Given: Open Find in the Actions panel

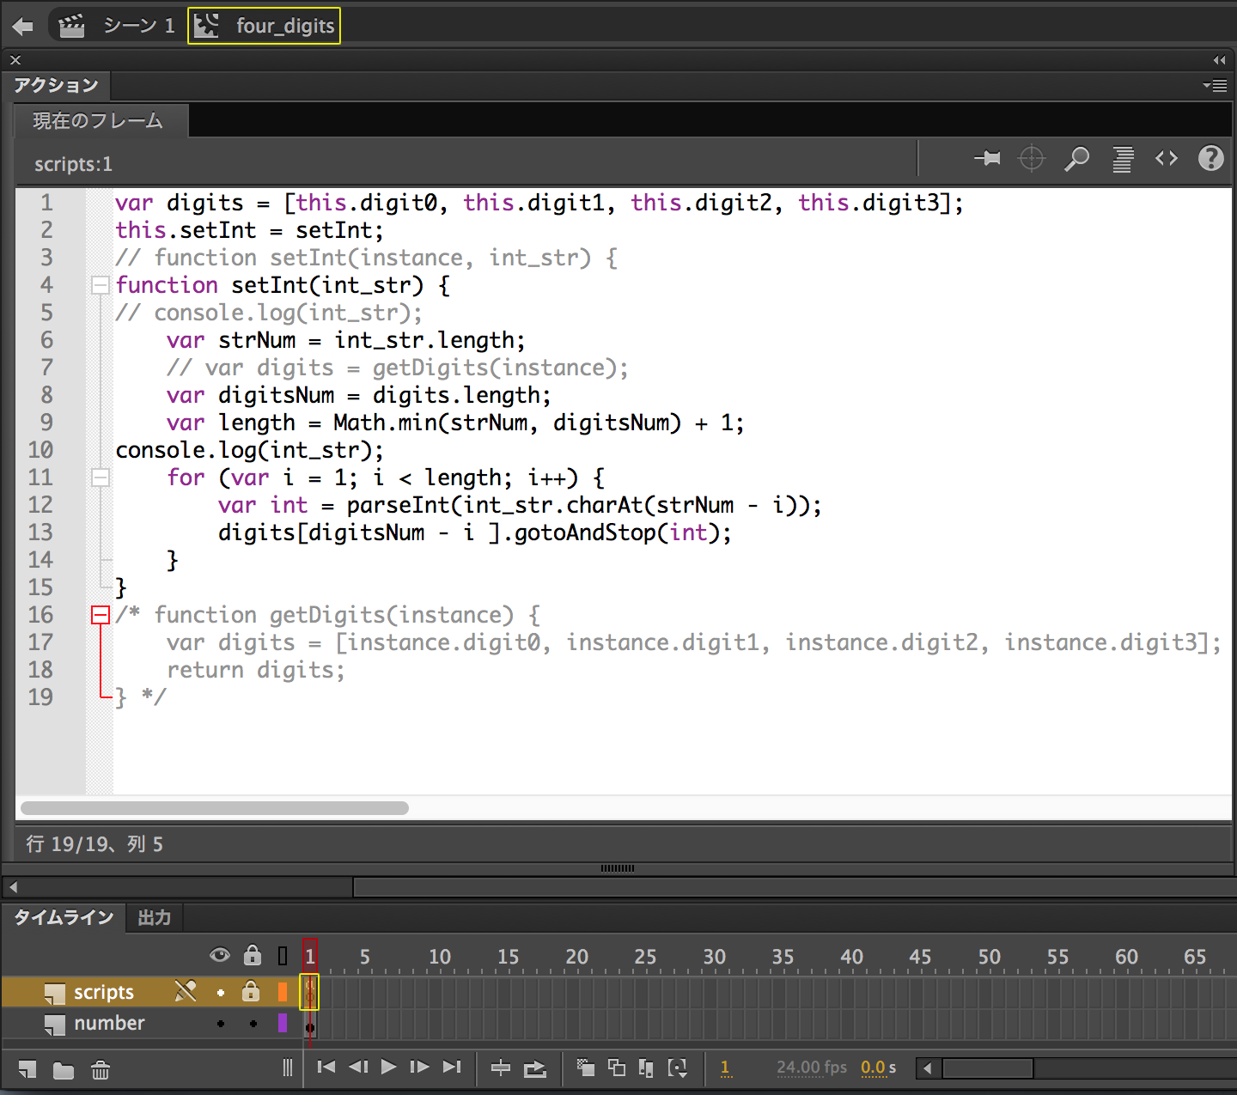Looking at the screenshot, I should pos(1076,158).
